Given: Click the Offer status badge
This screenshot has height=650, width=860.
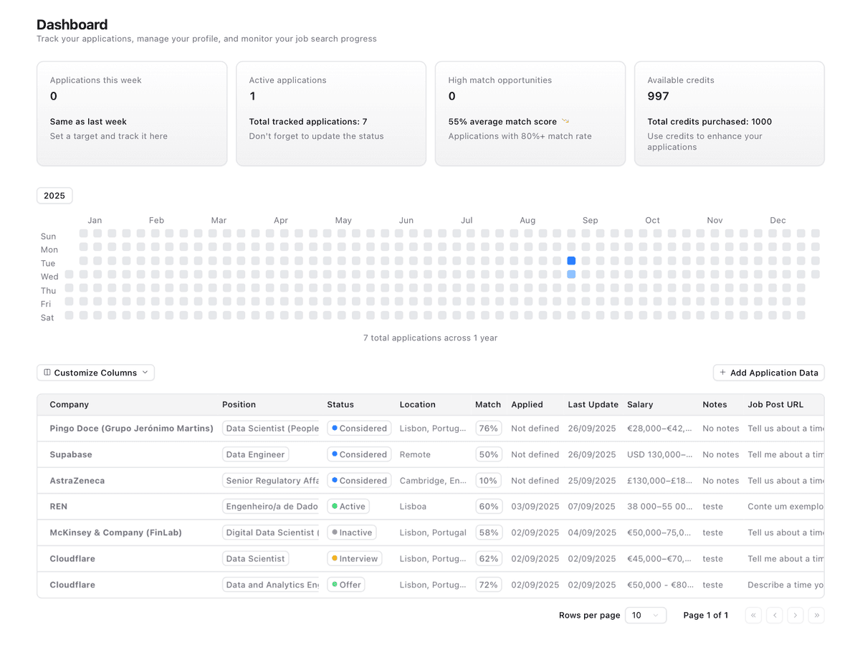Looking at the screenshot, I should point(345,585).
